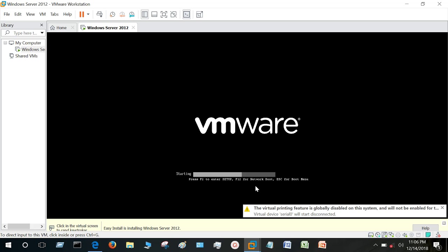Open the message log note icon

(x=428, y=235)
